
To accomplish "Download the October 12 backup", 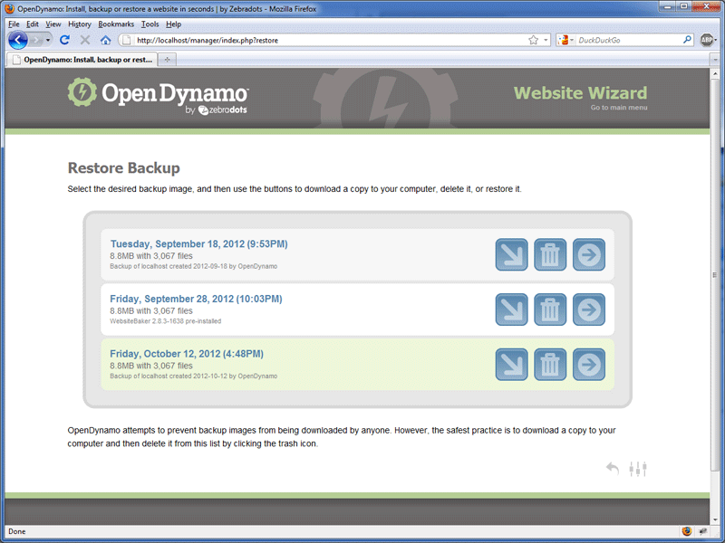I will pyautogui.click(x=511, y=364).
